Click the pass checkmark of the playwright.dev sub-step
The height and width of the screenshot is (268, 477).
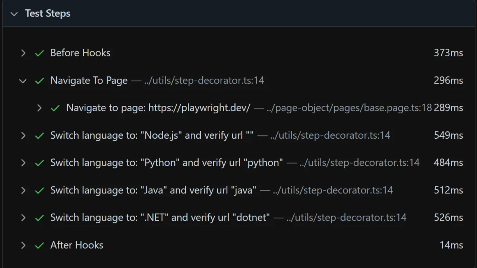(x=55, y=108)
